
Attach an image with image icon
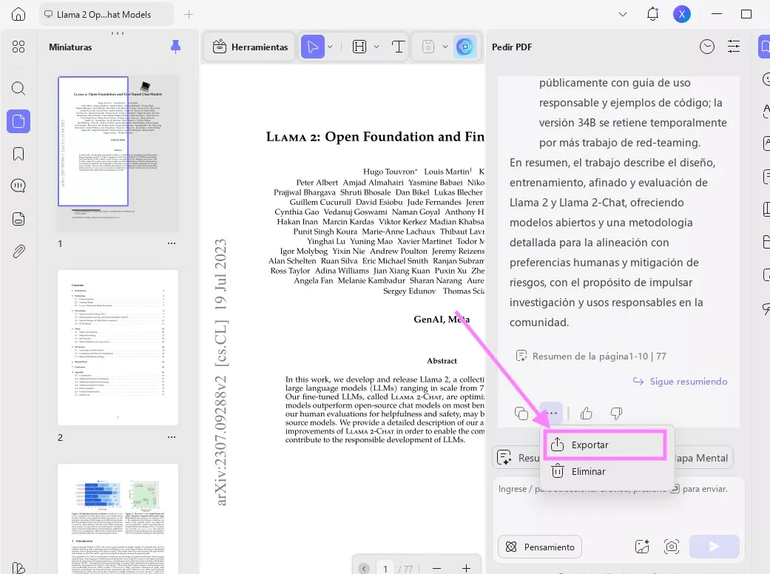click(642, 547)
